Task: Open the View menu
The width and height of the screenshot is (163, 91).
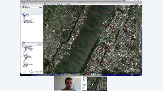Action: (39, 1)
